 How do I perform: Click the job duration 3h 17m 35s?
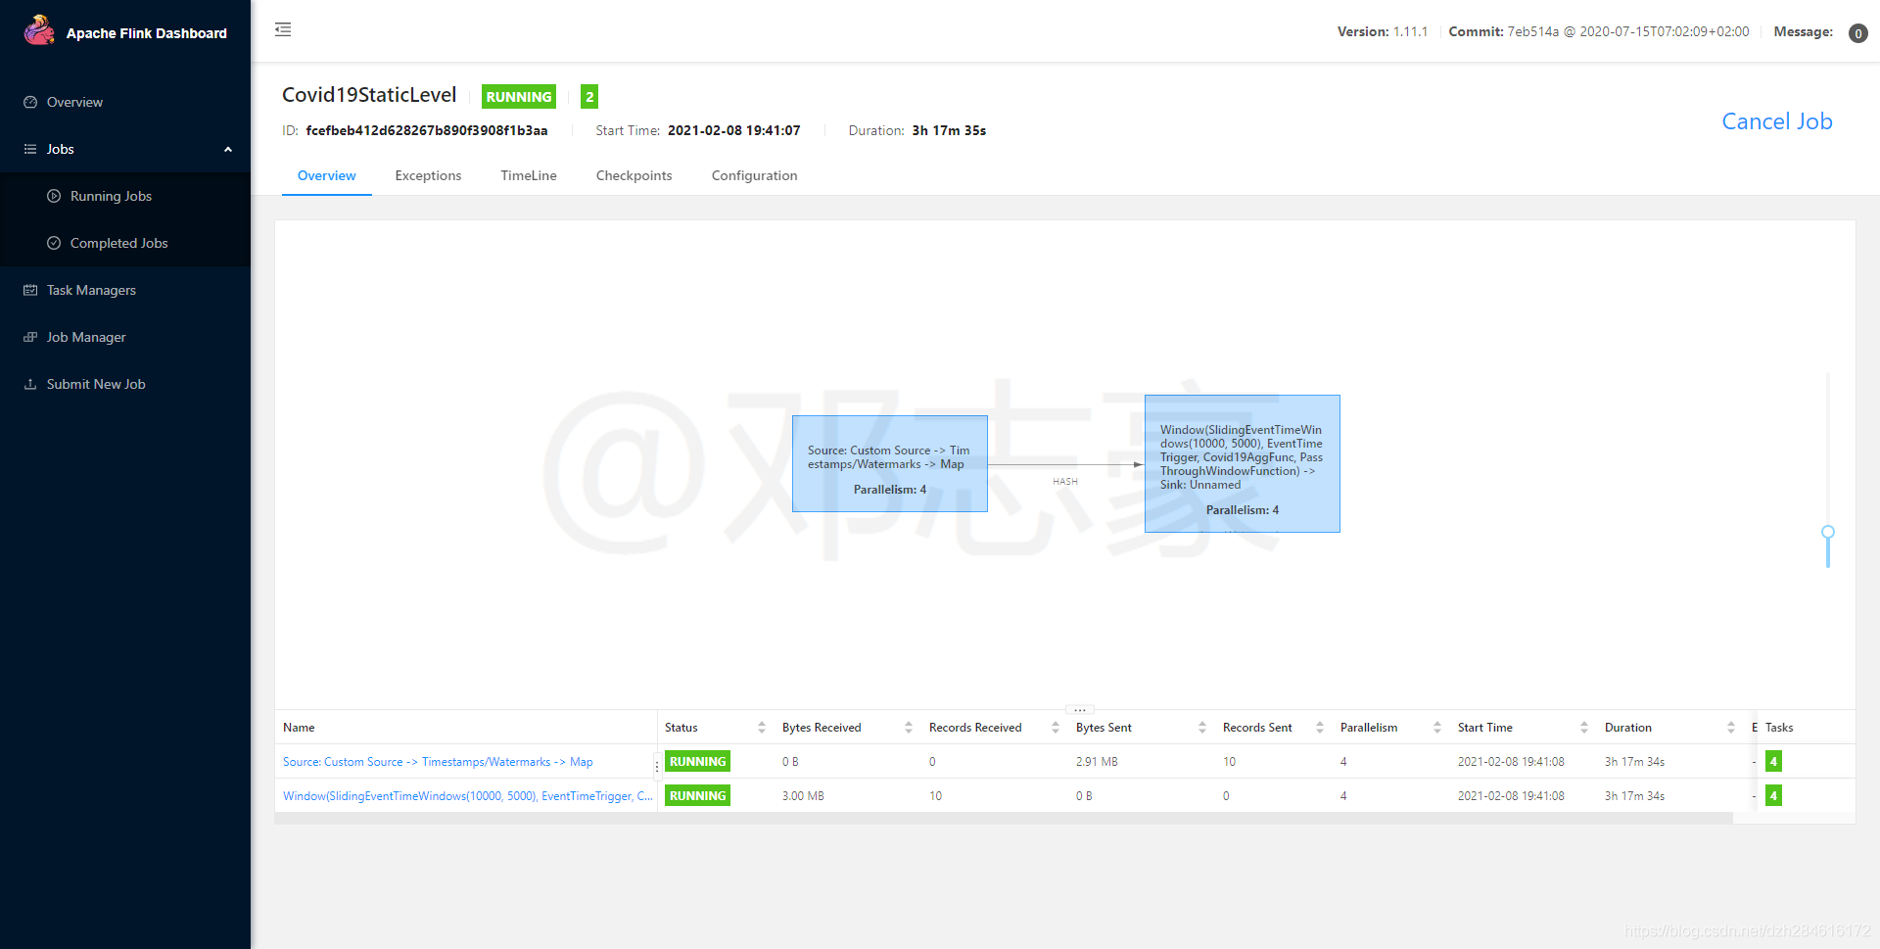click(949, 130)
